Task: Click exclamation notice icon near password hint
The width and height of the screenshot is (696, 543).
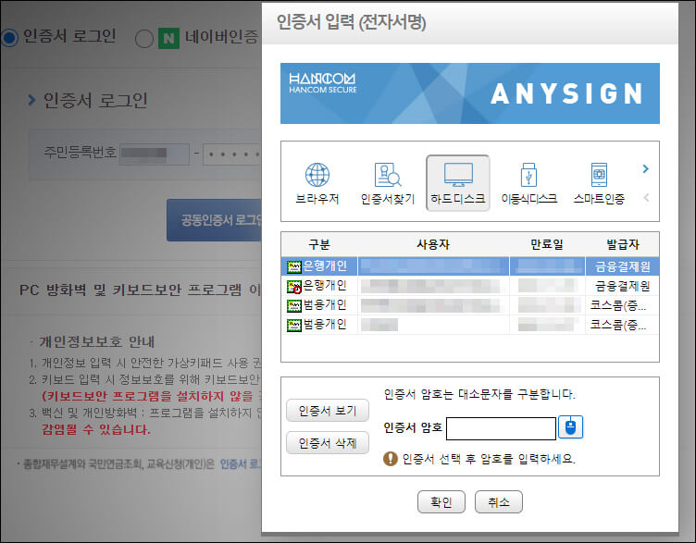Action: [x=391, y=458]
